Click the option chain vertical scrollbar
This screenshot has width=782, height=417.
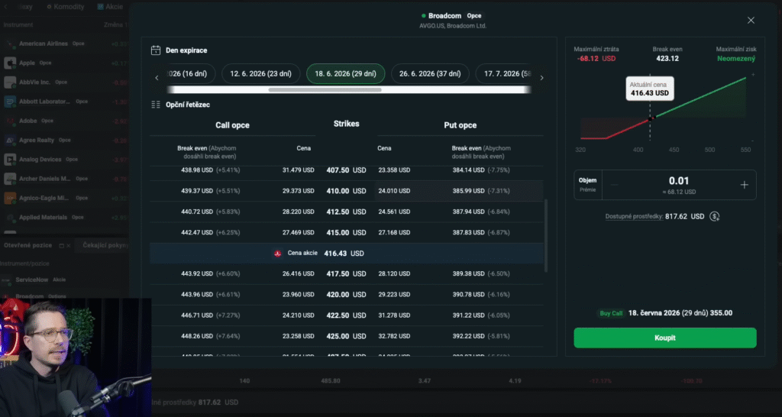point(546,235)
